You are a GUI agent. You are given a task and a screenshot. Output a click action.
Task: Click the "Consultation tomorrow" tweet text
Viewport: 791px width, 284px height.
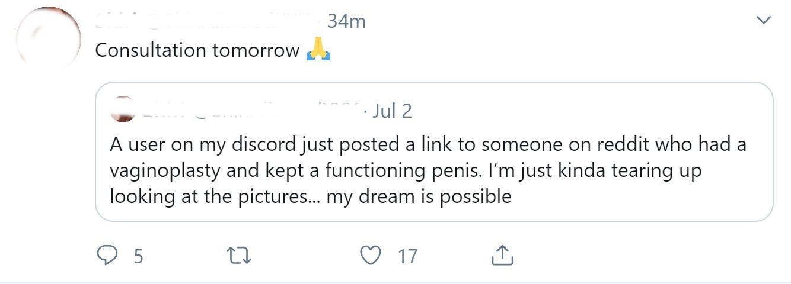coord(197,50)
